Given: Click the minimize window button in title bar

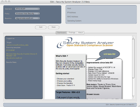Looking at the screenshot, I should click(x=6, y=2).
